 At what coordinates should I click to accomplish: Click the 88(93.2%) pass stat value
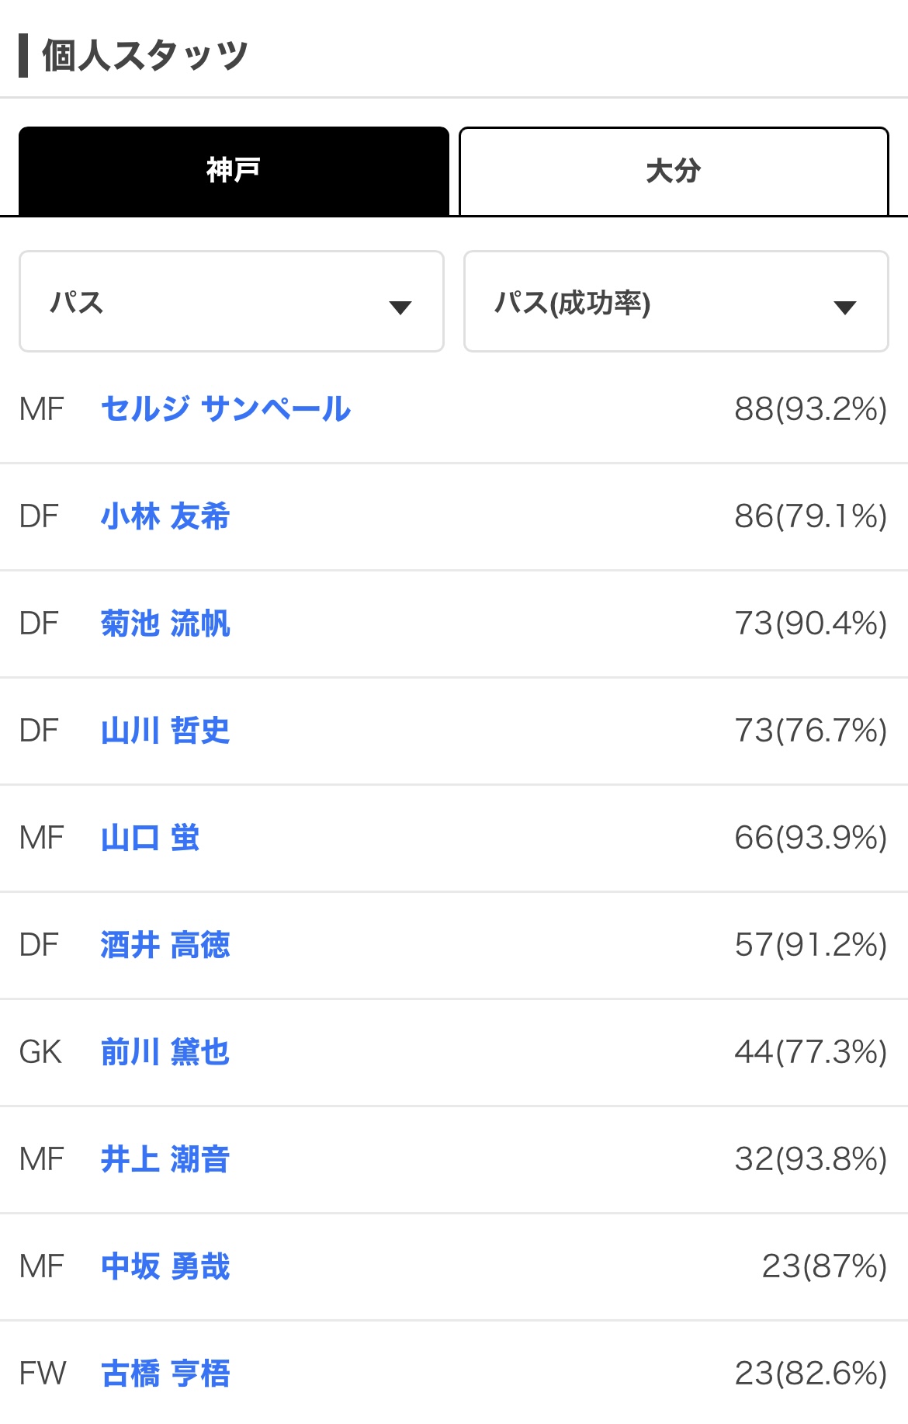[x=810, y=409]
